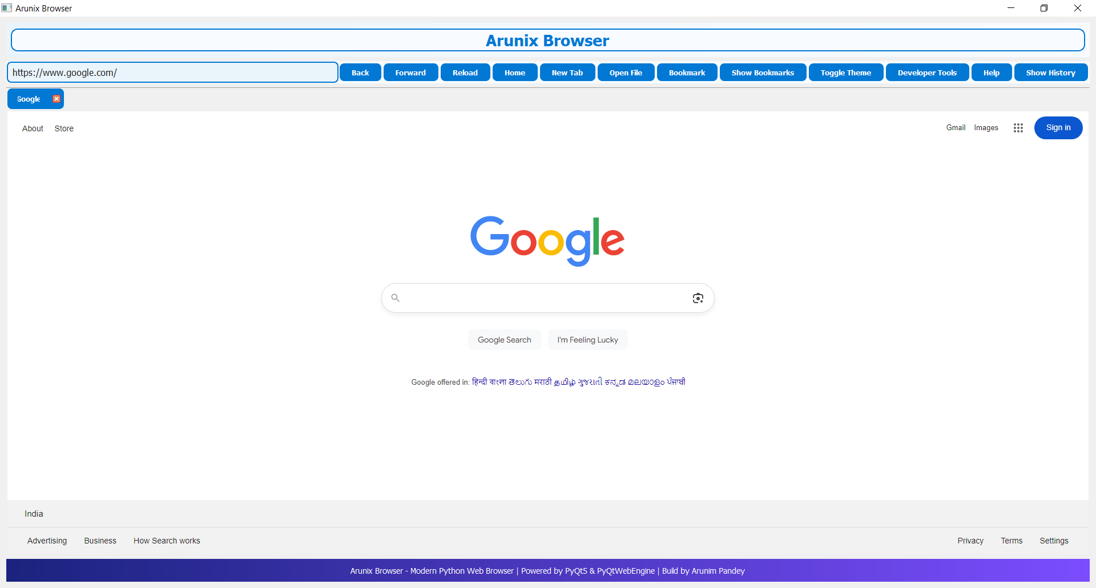Click the Arunix Browser window icon
Image resolution: width=1096 pixels, height=588 pixels.
pyautogui.click(x=7, y=8)
